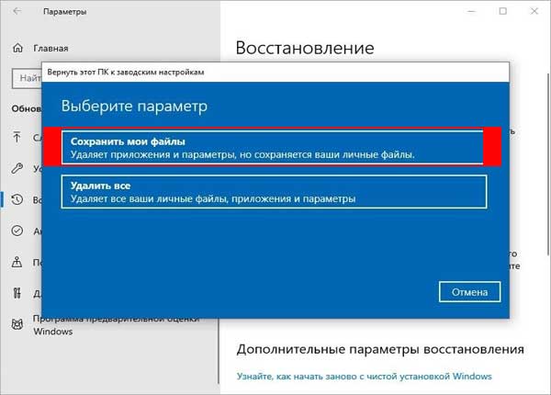The height and width of the screenshot is (395, 551).
Task: Click the 'Восстановление' page heading
Action: pos(305,48)
